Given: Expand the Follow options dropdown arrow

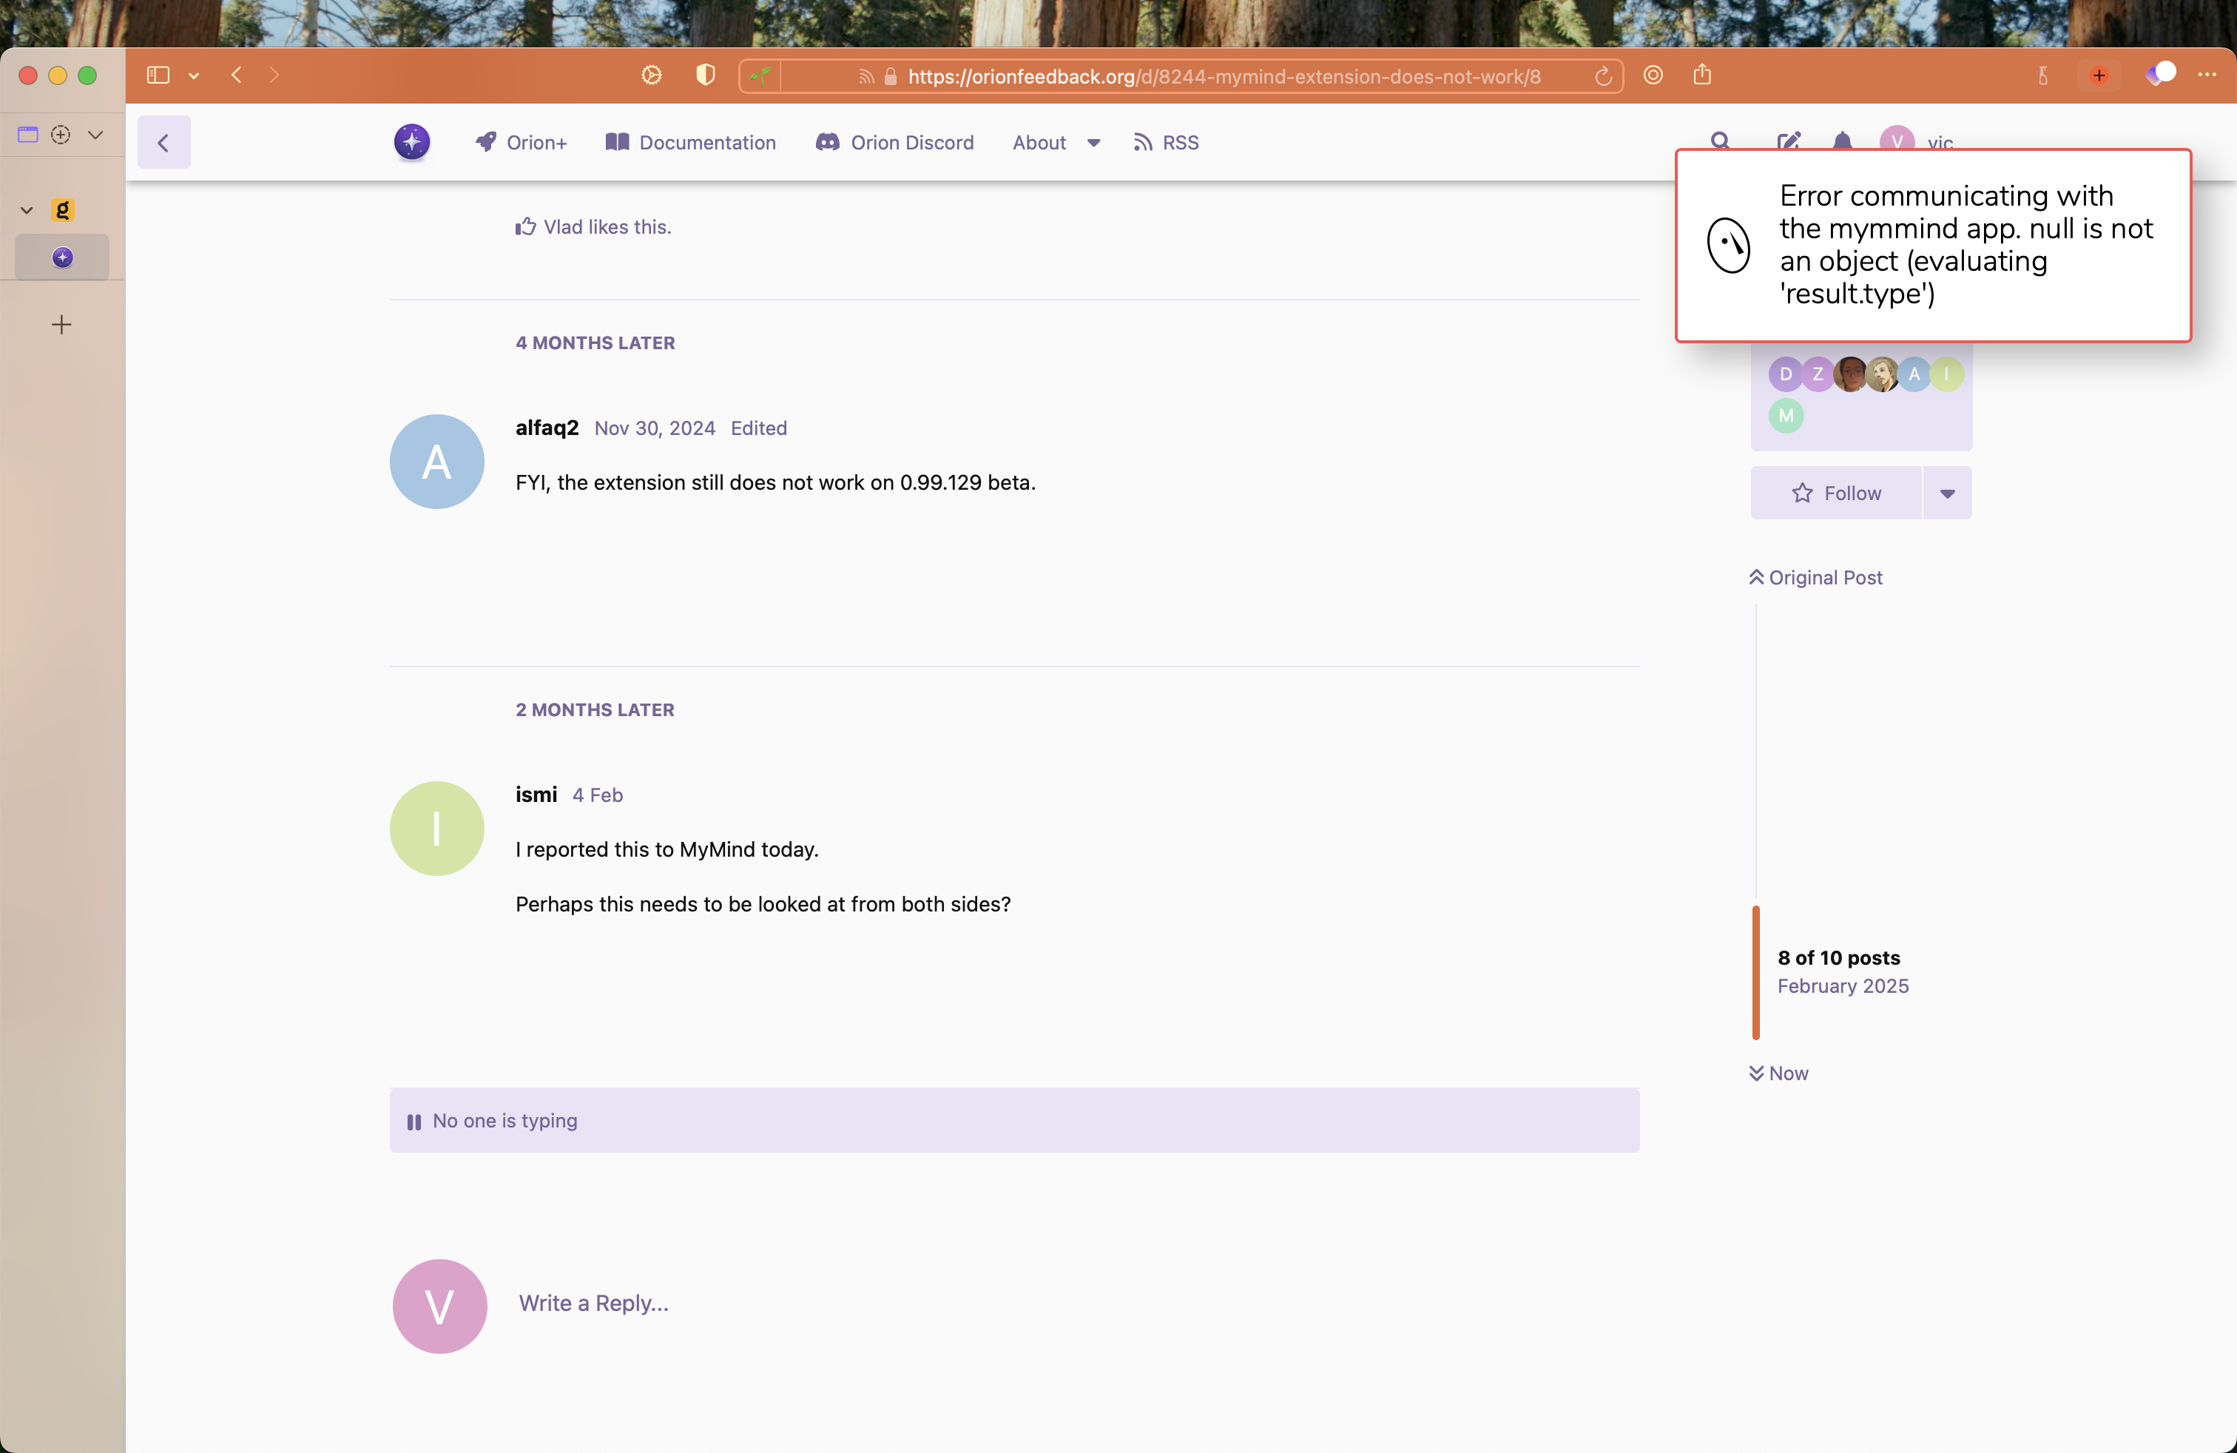Looking at the screenshot, I should point(1948,493).
